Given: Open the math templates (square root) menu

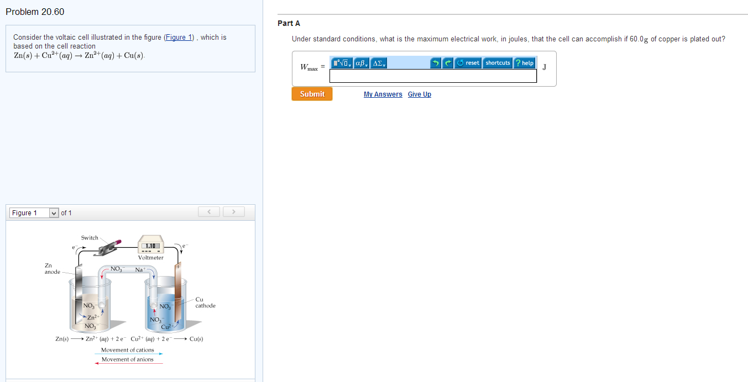Looking at the screenshot, I should pyautogui.click(x=341, y=63).
